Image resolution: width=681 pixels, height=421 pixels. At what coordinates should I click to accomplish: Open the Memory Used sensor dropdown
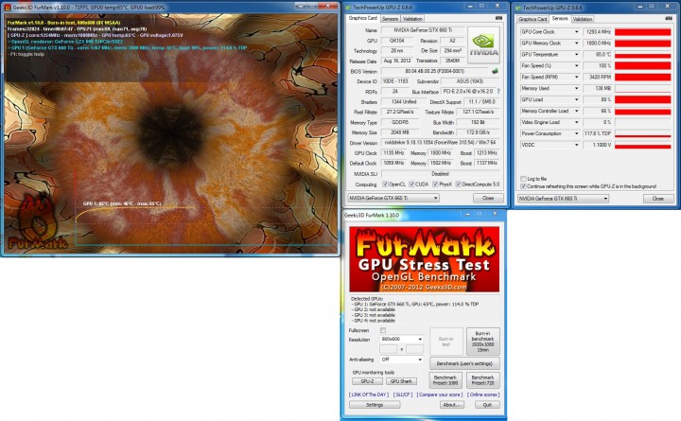coord(576,88)
